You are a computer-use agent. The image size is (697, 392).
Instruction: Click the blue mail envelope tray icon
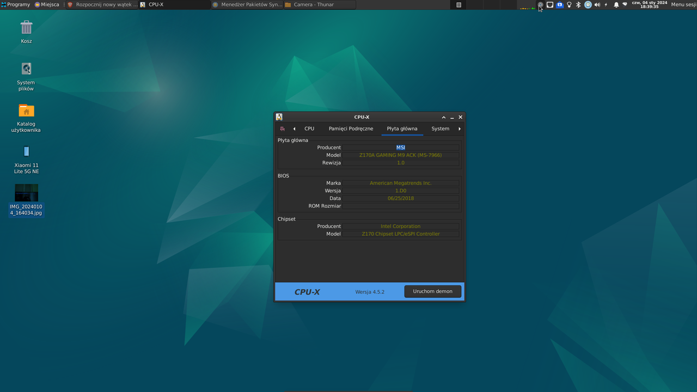pyautogui.click(x=559, y=4)
